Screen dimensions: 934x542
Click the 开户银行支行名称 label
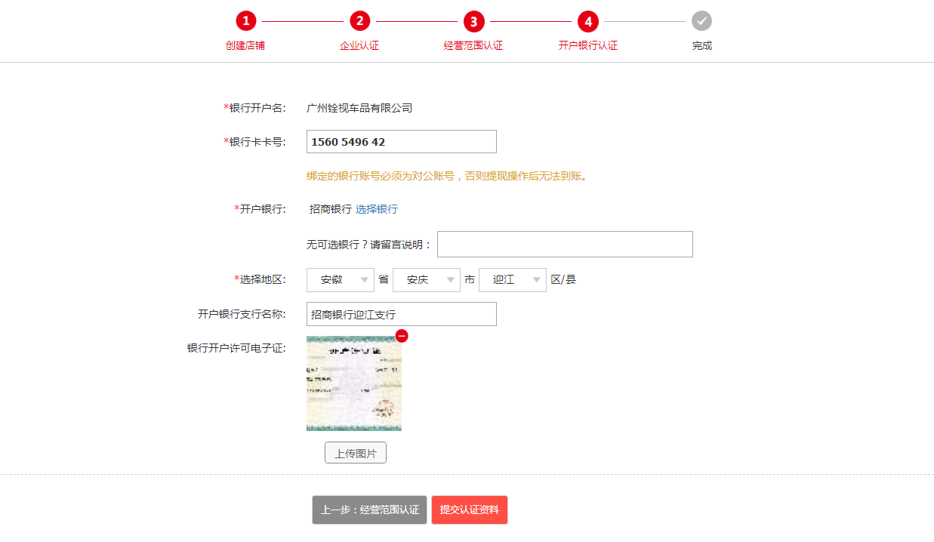click(242, 314)
